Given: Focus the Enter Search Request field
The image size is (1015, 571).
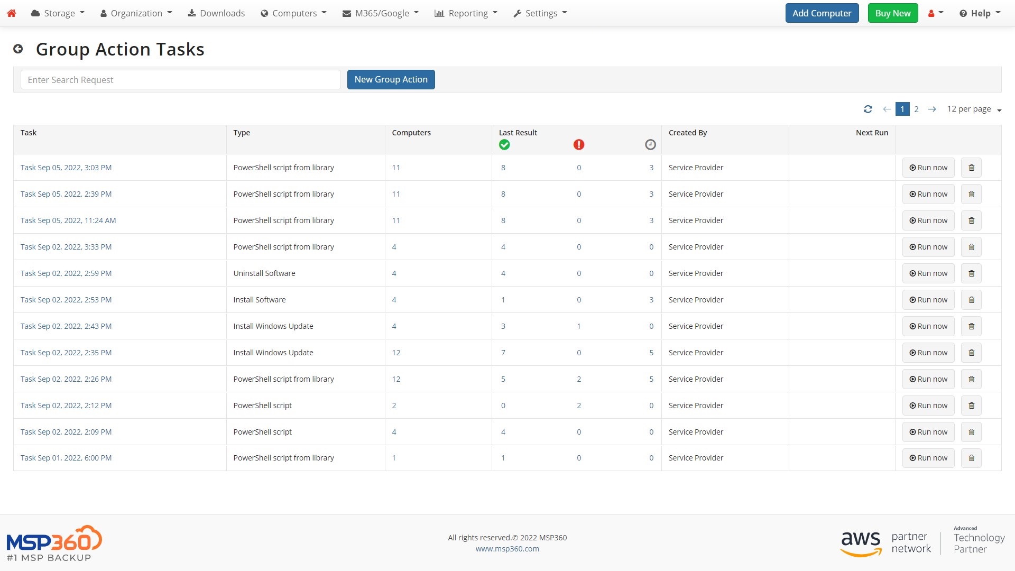Looking at the screenshot, I should pyautogui.click(x=181, y=80).
